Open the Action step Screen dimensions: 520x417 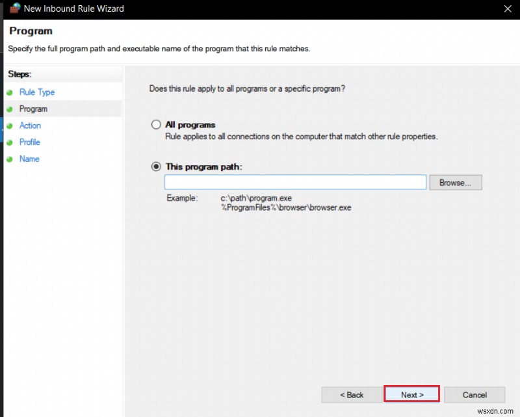click(30, 126)
